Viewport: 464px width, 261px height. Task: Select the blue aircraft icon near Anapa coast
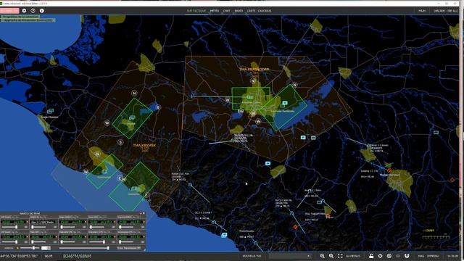[x=50, y=111]
